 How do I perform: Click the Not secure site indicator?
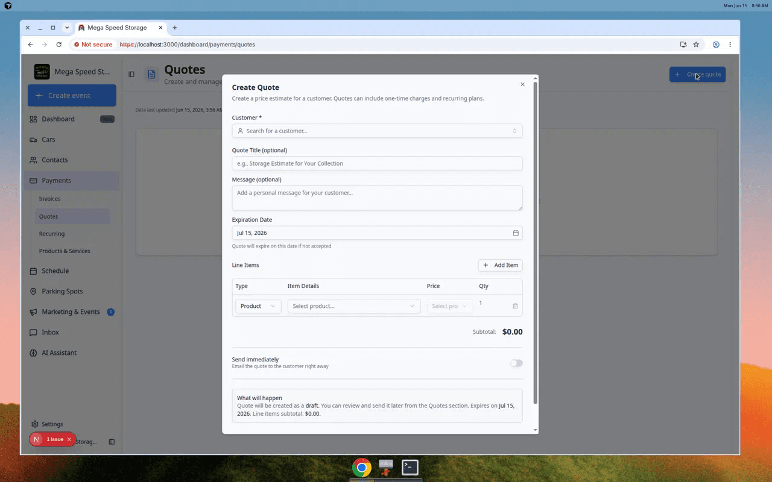[x=93, y=45]
